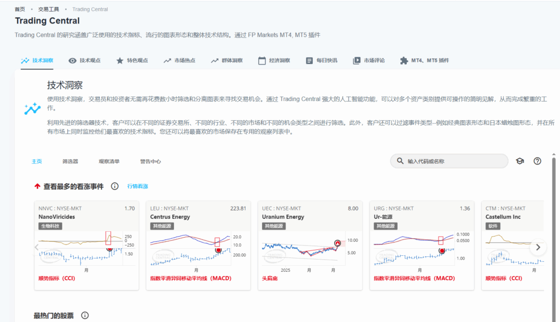Open the 经济洞察 calendar tab
Viewport: 560px width, 322px height.
pyautogui.click(x=274, y=61)
